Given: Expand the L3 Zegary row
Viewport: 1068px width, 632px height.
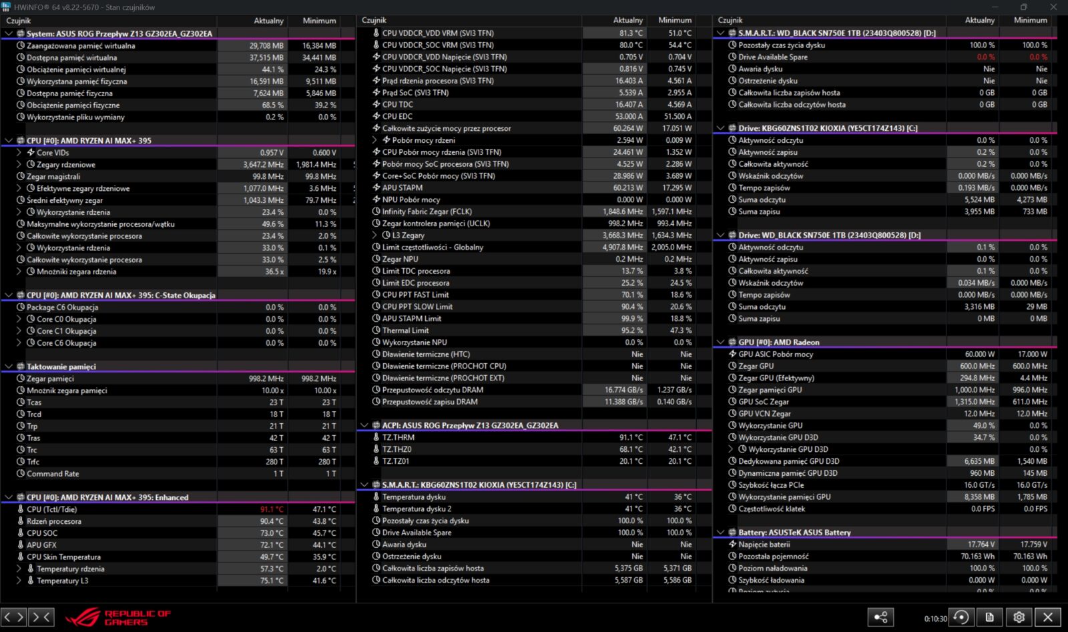Looking at the screenshot, I should 374,236.
